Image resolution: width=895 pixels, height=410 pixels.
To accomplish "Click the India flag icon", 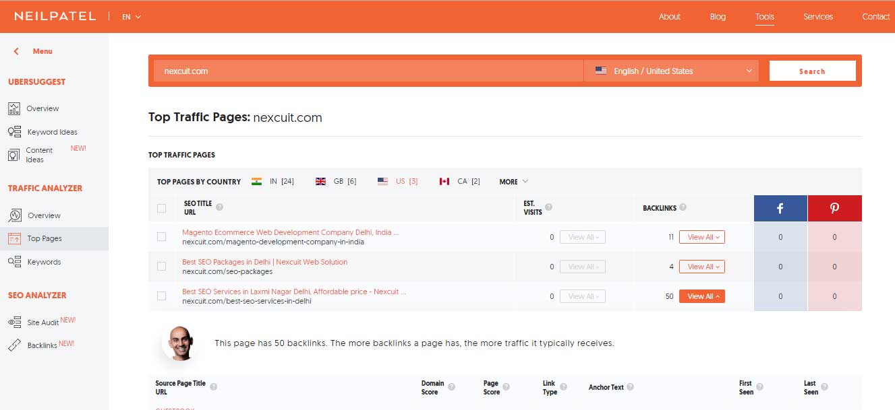I will (256, 181).
